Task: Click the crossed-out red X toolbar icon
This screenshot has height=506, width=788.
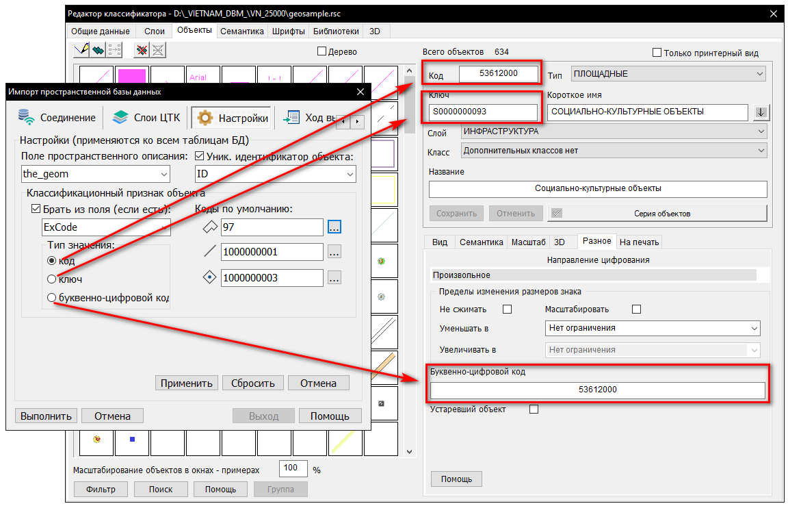Action: click(142, 49)
